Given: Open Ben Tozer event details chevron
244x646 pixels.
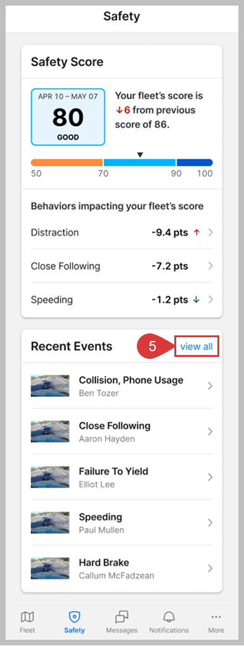Looking at the screenshot, I should 210,386.
